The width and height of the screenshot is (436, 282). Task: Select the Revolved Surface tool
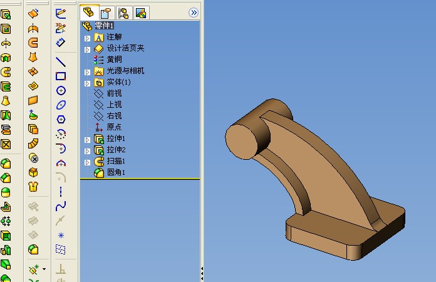point(33,28)
